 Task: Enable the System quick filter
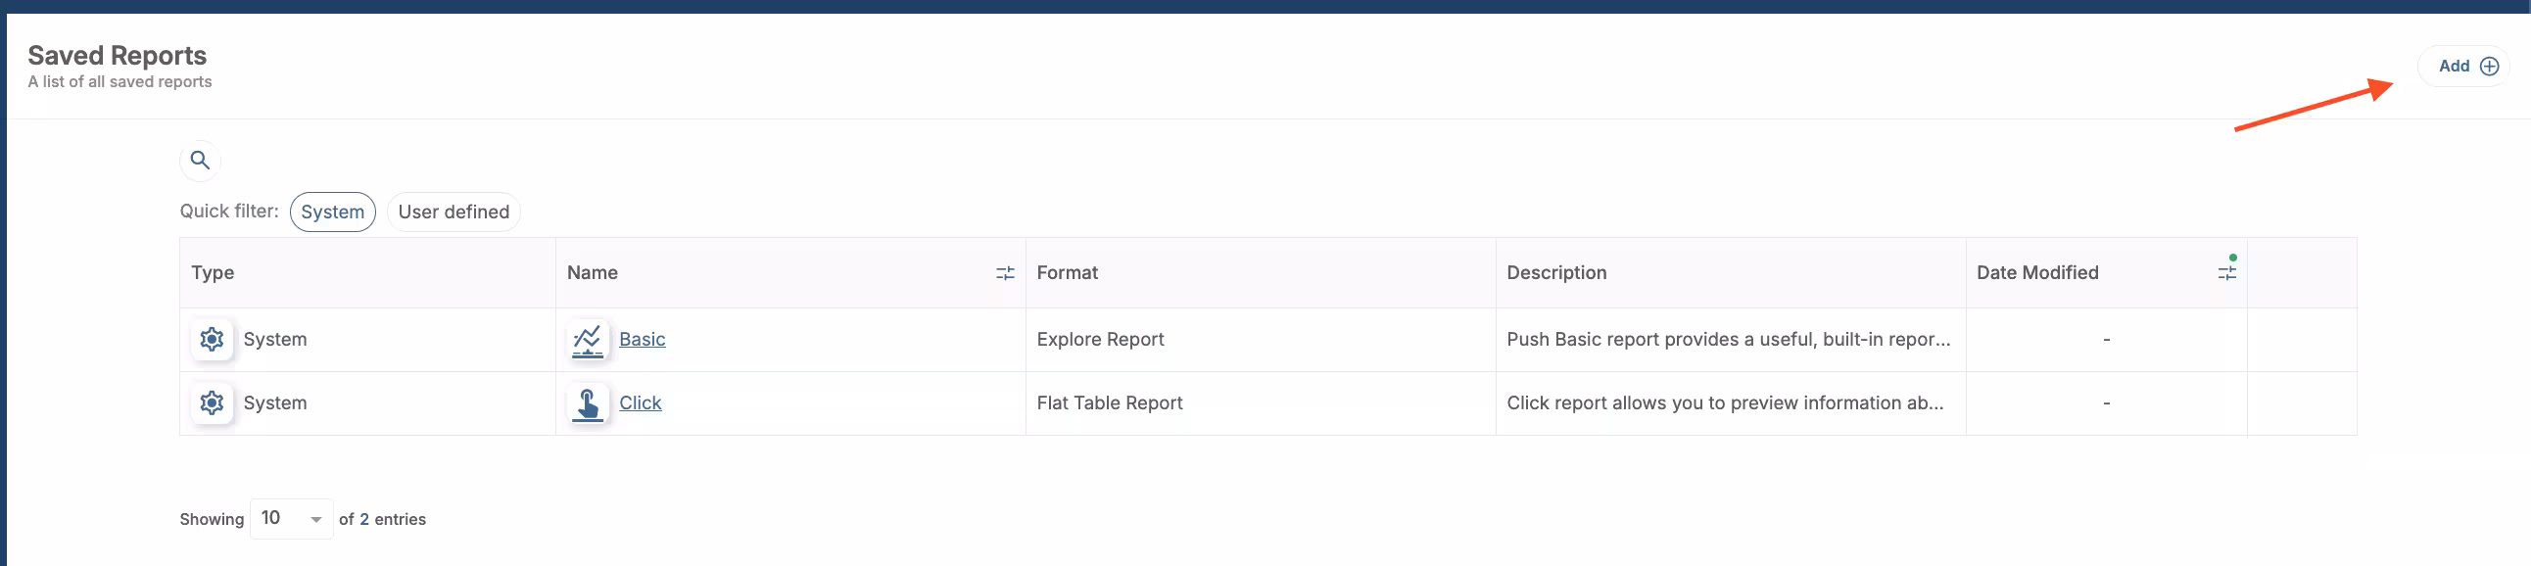(x=332, y=212)
